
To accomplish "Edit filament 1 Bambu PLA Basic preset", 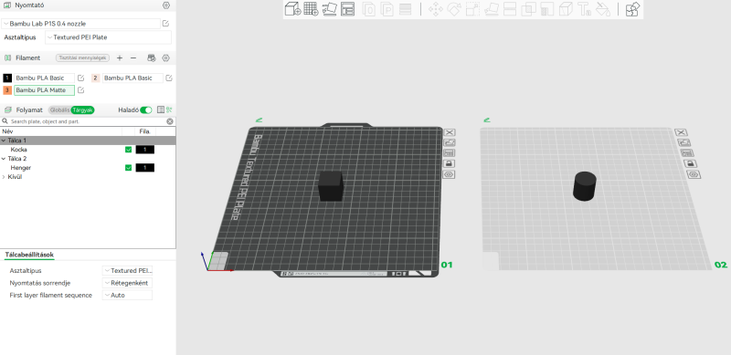I will pos(80,78).
